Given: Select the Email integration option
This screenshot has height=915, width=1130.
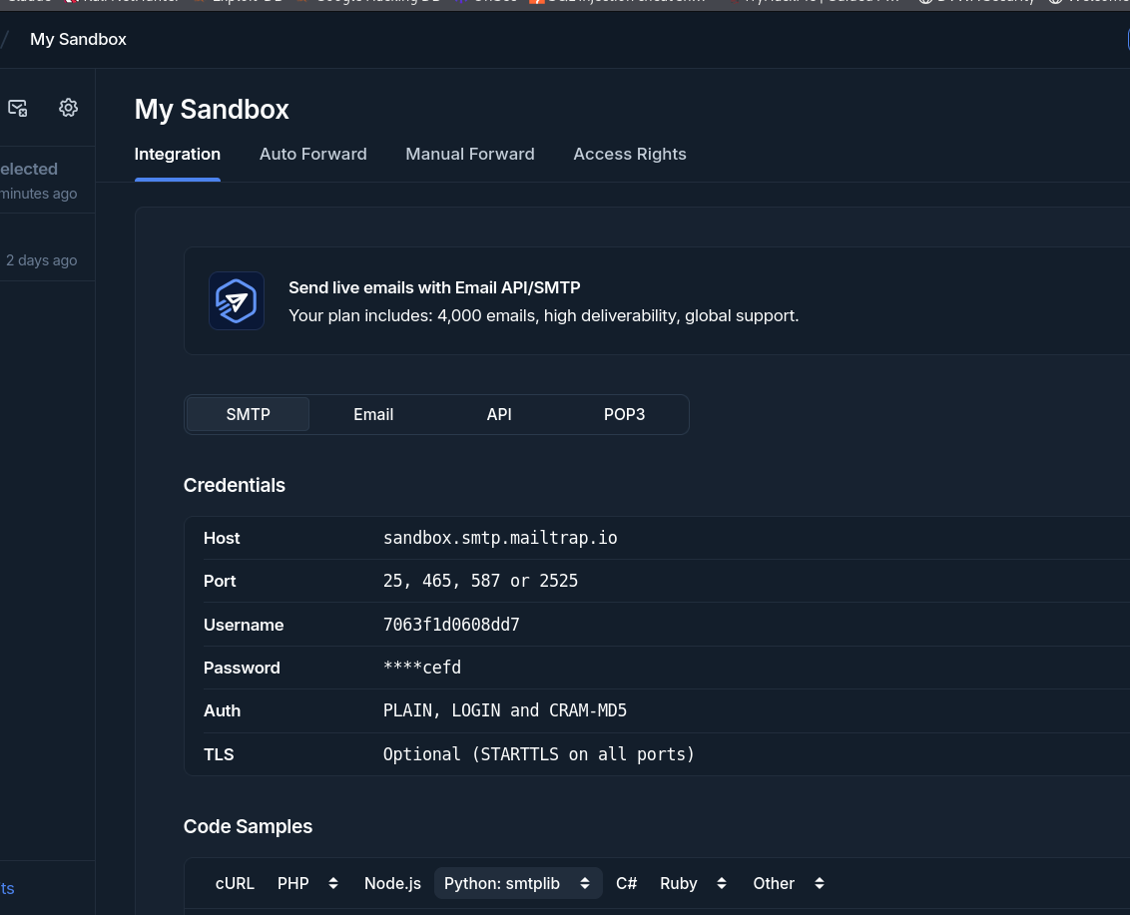Looking at the screenshot, I should tap(373, 414).
